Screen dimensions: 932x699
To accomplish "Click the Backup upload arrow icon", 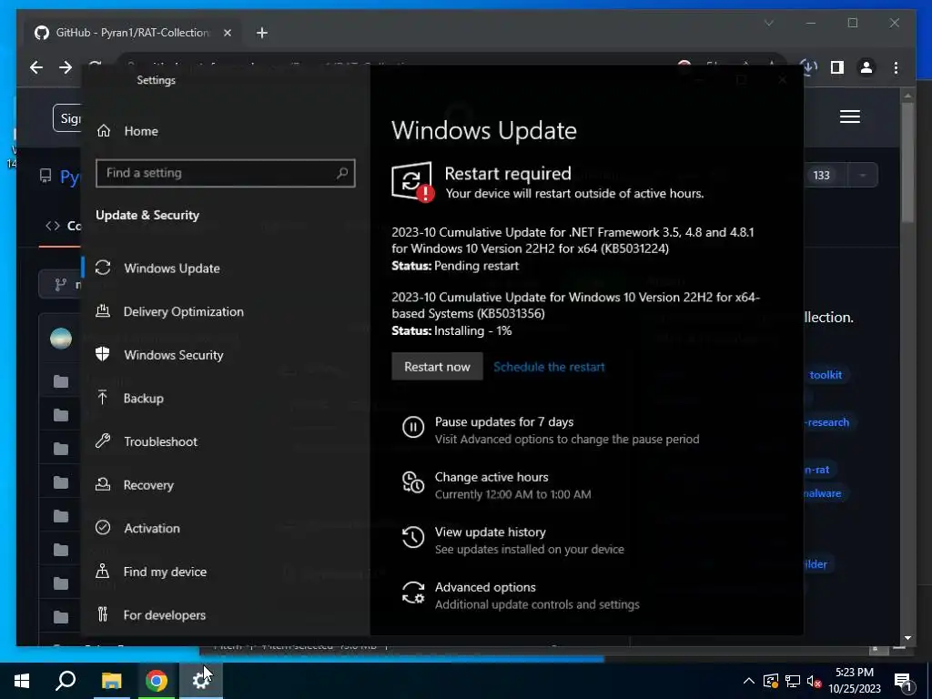I will tap(102, 398).
